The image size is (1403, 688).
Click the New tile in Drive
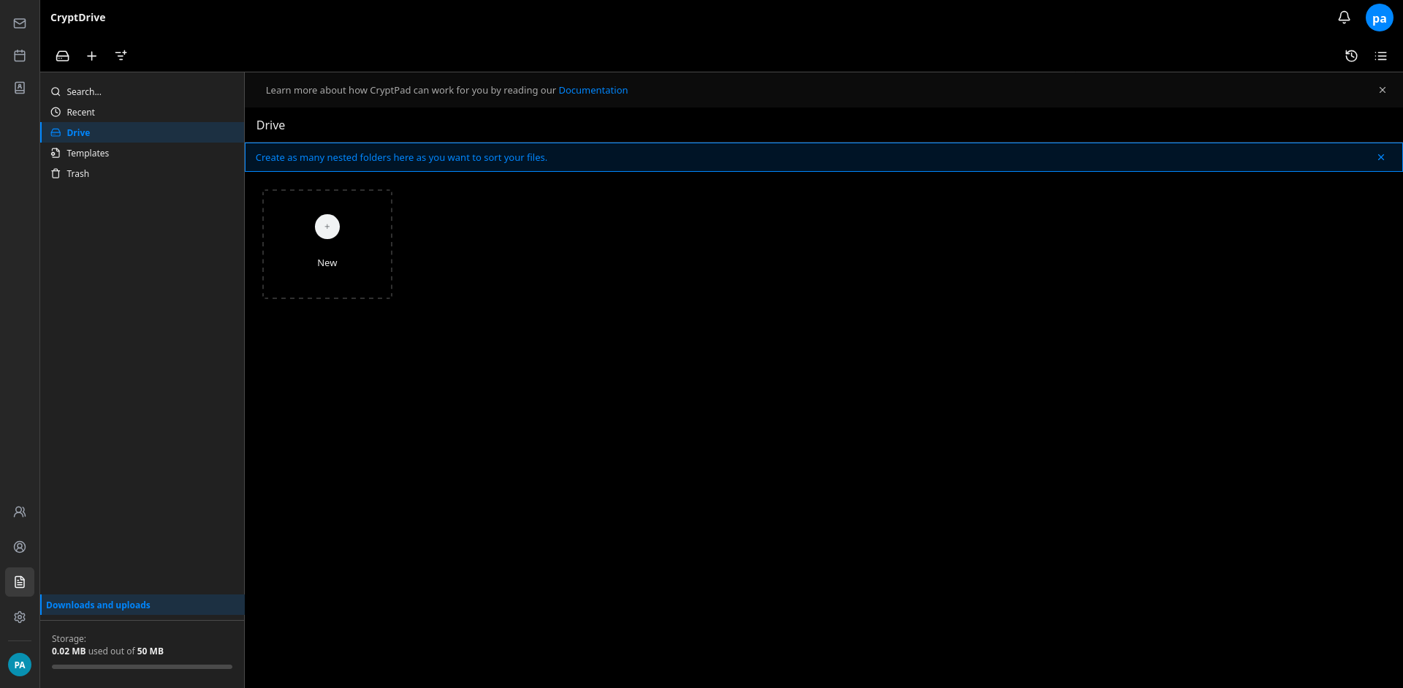pyautogui.click(x=327, y=244)
